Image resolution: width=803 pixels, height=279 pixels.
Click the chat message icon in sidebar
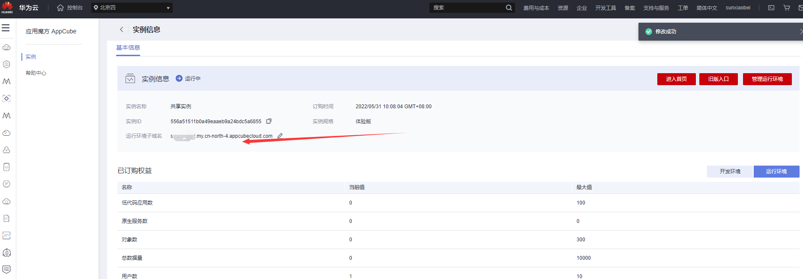[6, 270]
